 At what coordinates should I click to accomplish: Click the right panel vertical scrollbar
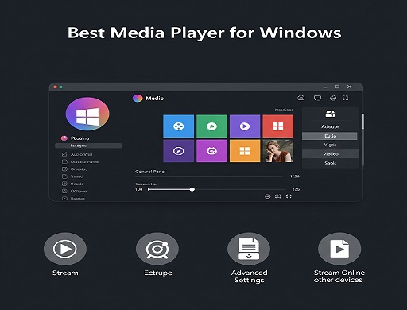pos(363,122)
